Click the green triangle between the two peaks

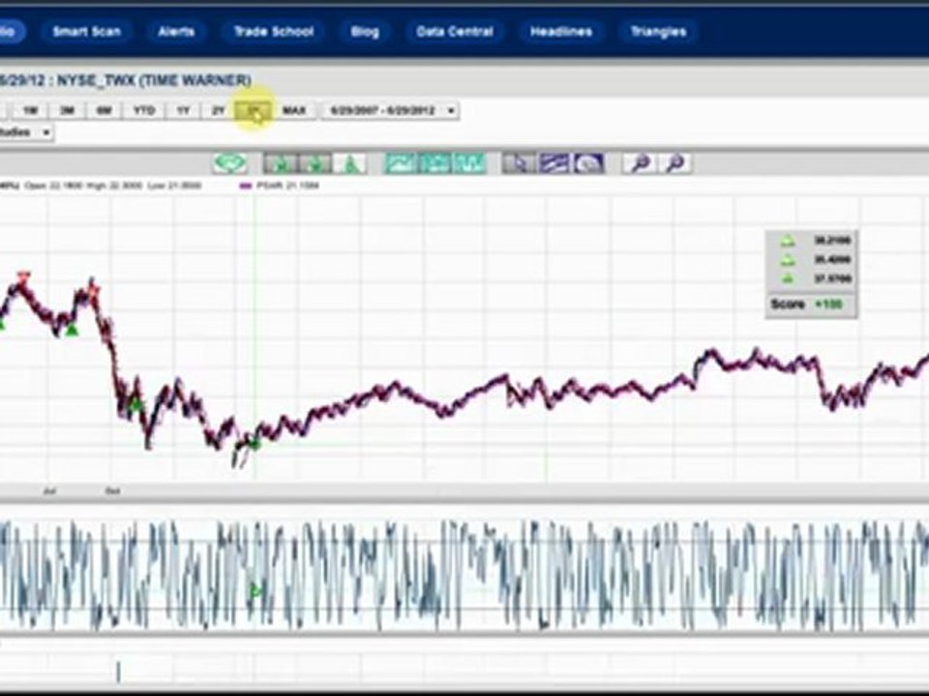click(72, 331)
